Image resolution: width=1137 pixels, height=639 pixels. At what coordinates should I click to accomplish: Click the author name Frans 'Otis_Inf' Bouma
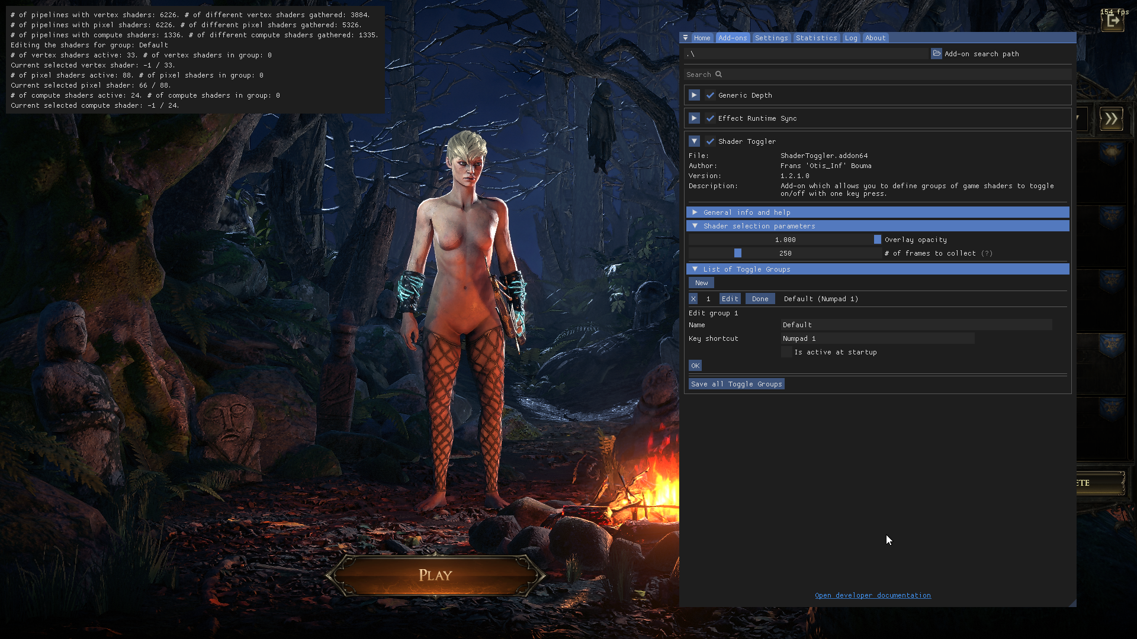[x=826, y=166]
